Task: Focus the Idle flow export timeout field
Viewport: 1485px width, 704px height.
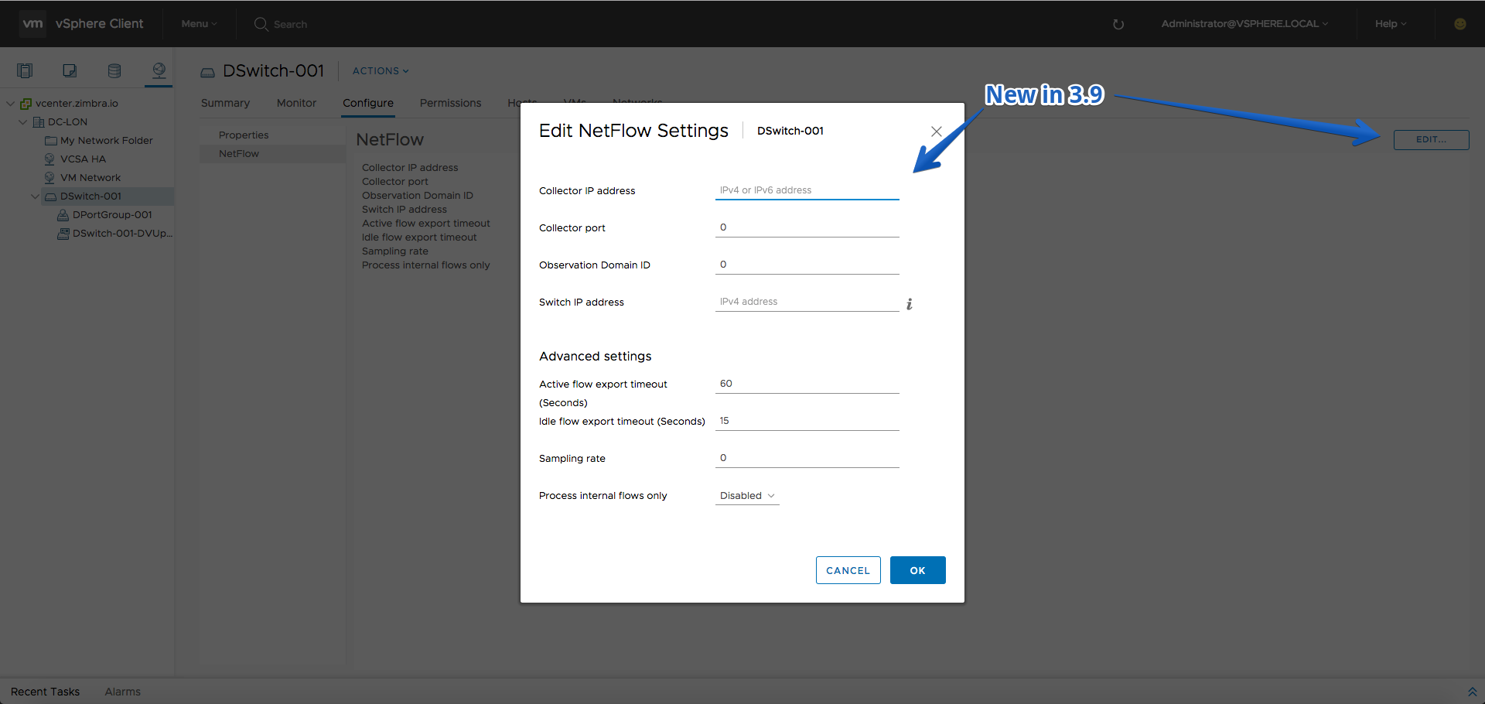Action: tap(807, 421)
